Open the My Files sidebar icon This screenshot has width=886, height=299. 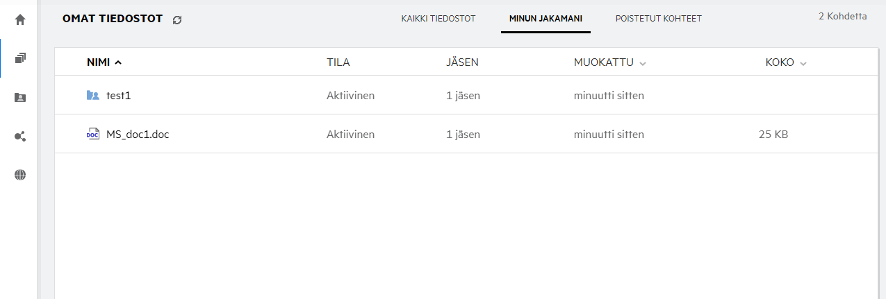click(20, 58)
